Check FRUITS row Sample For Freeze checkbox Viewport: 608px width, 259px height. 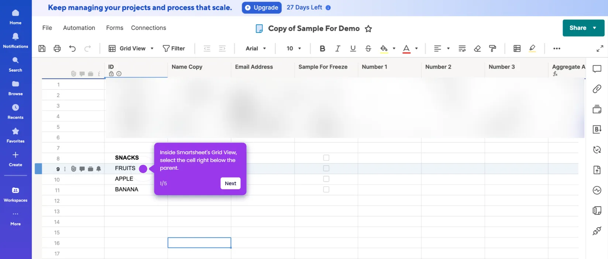(326, 168)
